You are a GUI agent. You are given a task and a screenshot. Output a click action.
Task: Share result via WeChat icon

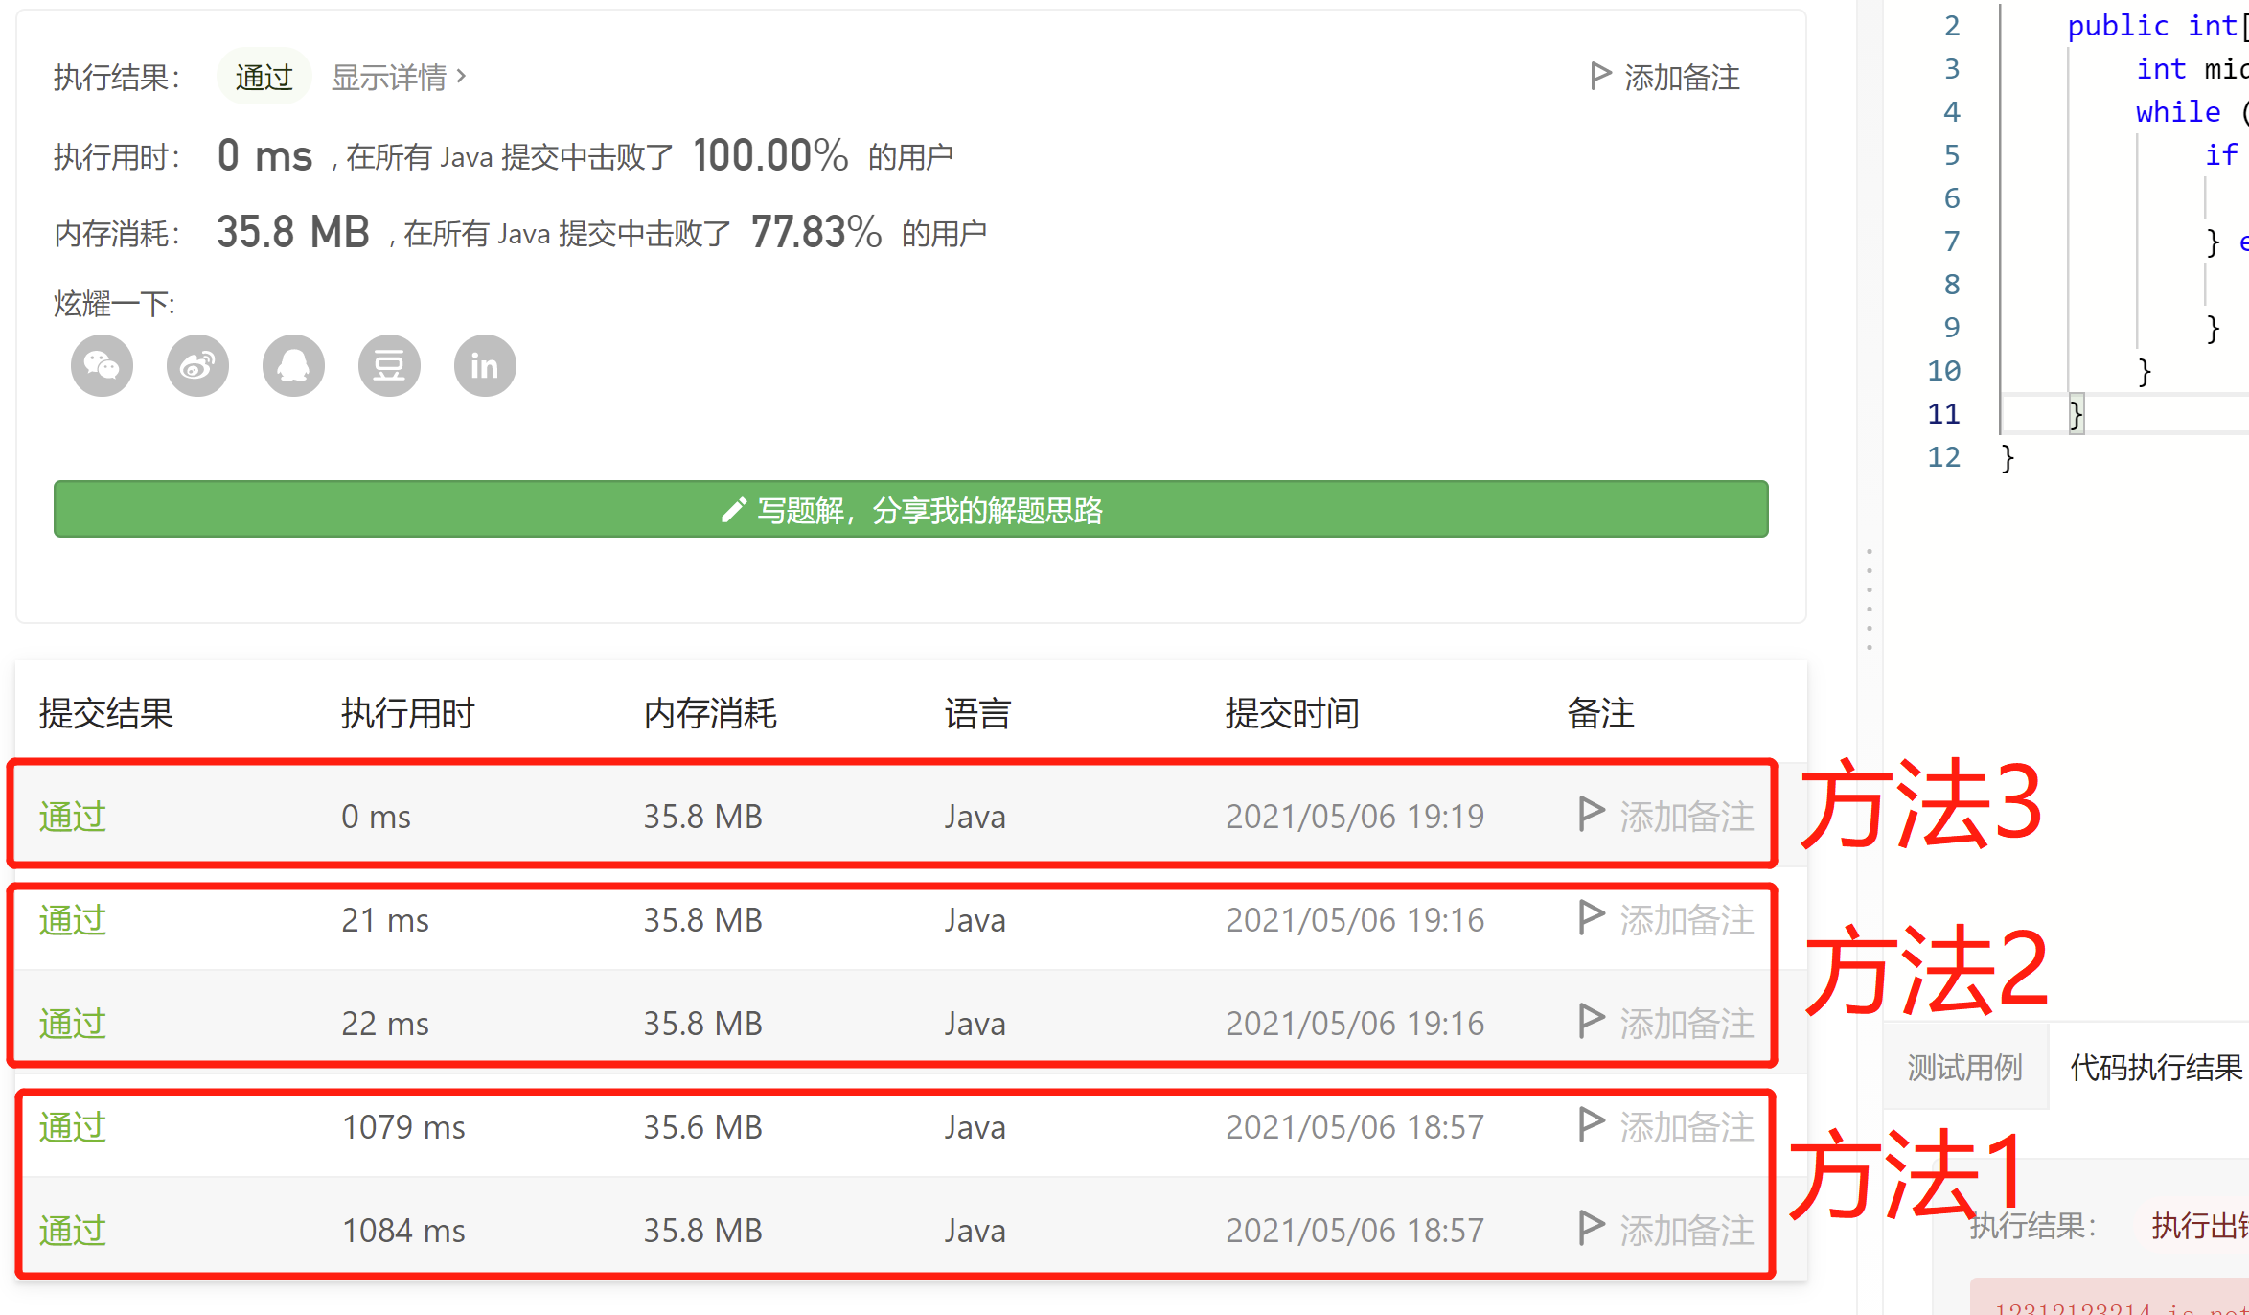102,365
